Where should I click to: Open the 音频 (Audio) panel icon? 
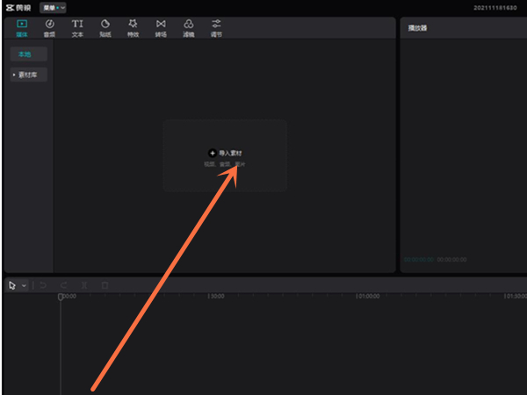49,26
